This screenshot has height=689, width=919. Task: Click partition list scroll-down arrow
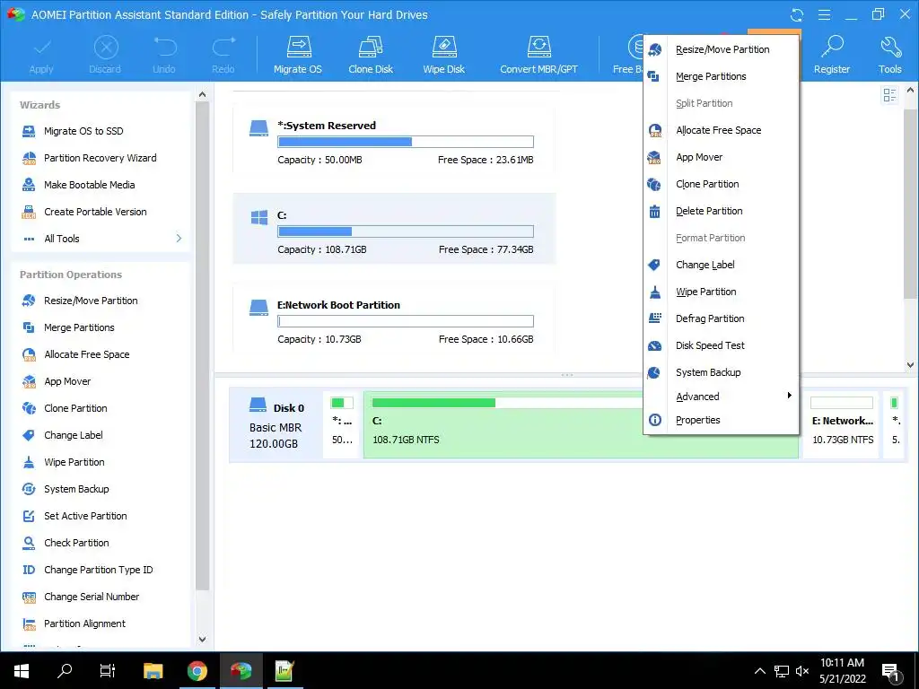(910, 365)
